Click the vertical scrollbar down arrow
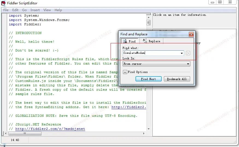This screenshot has height=147, width=239. [149, 129]
